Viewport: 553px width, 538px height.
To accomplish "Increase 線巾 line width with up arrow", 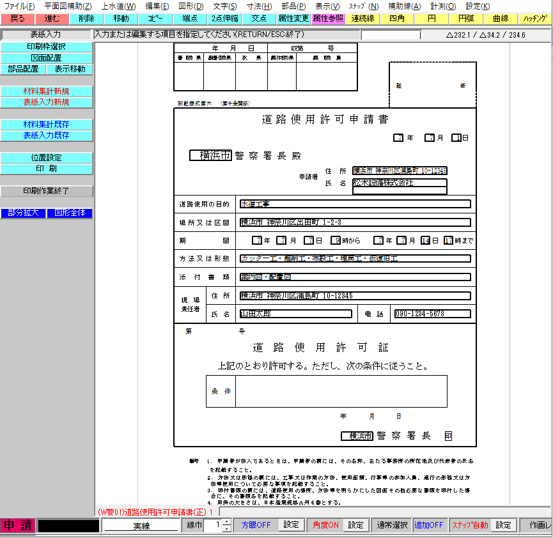I will [x=227, y=522].
